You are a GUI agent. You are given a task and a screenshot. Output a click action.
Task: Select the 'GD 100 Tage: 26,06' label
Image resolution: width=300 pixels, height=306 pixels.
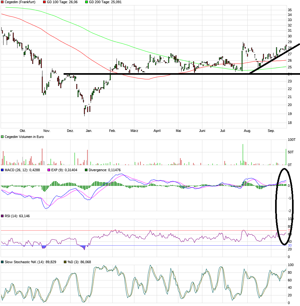(62, 2)
